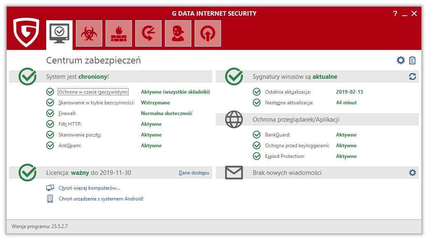Open help with the question mark
Viewport: 428px width, 240px height.
click(x=395, y=13)
